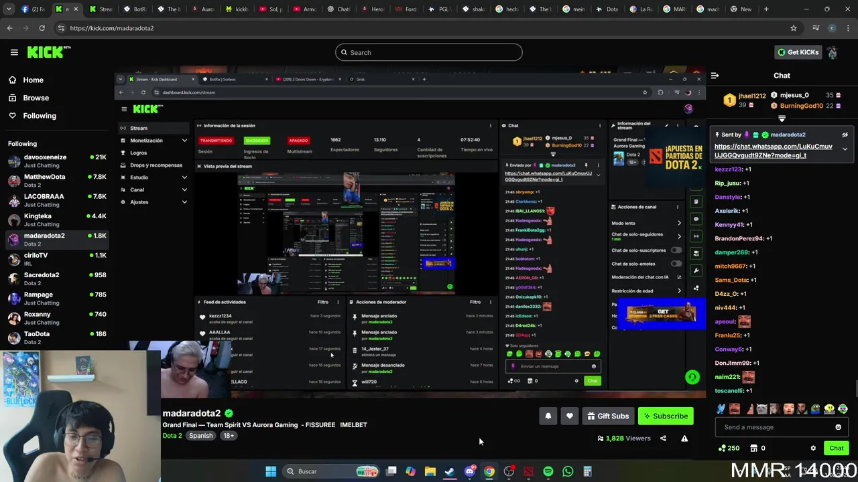858x482 pixels.
Task: Click the Get KICKs button
Action: 798,52
